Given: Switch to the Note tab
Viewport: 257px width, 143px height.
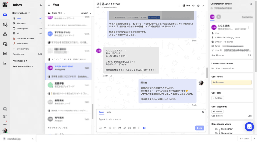Looking at the screenshot, I should (x=109, y=112).
